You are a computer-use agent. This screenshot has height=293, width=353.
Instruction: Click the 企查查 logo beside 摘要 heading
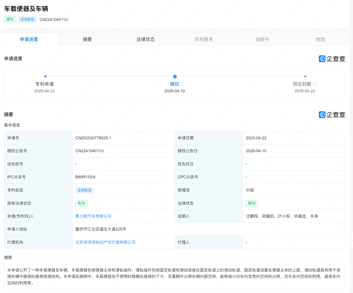332,114
